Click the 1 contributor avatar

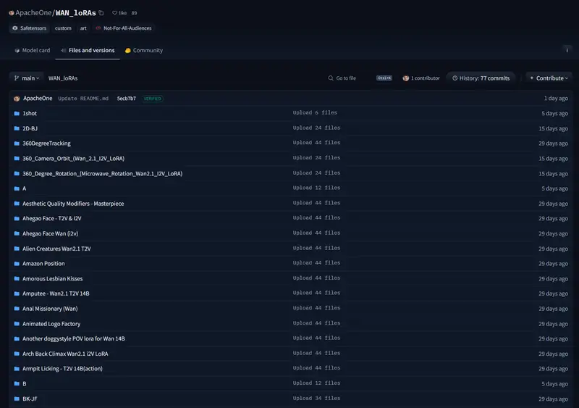406,78
